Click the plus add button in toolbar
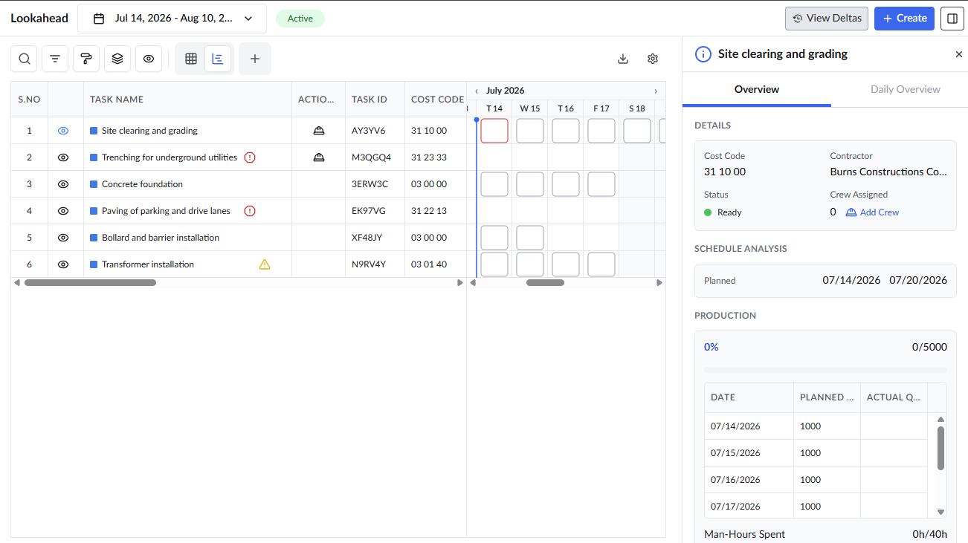The width and height of the screenshot is (968, 543). click(255, 59)
